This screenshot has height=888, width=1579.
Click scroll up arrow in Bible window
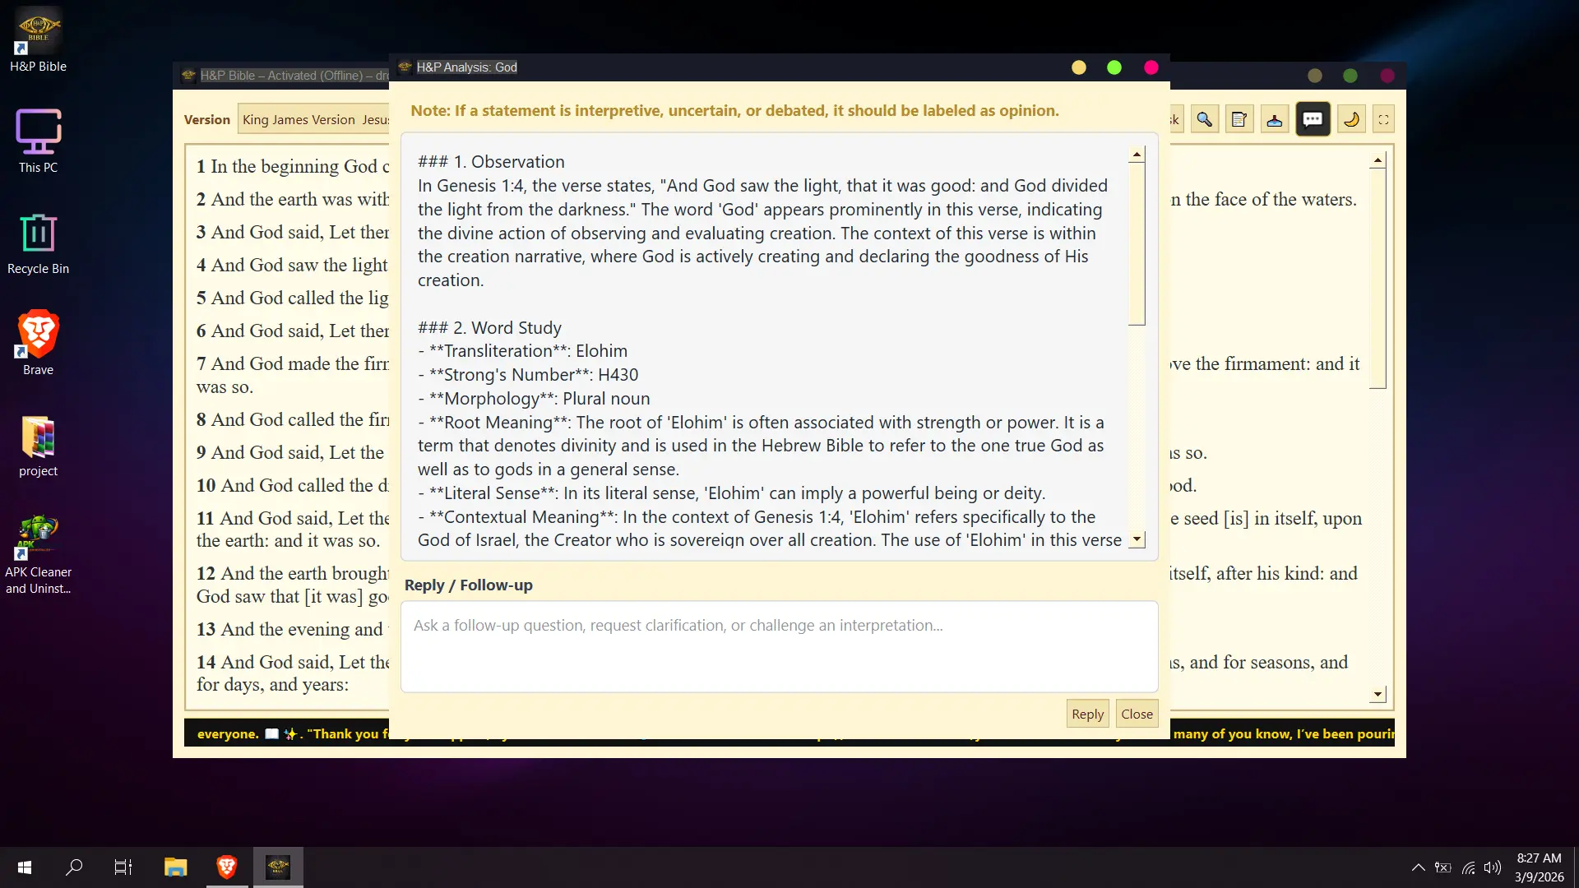[1378, 160]
